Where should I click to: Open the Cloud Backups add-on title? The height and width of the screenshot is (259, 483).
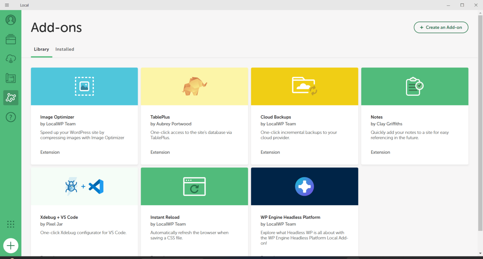pos(276,117)
